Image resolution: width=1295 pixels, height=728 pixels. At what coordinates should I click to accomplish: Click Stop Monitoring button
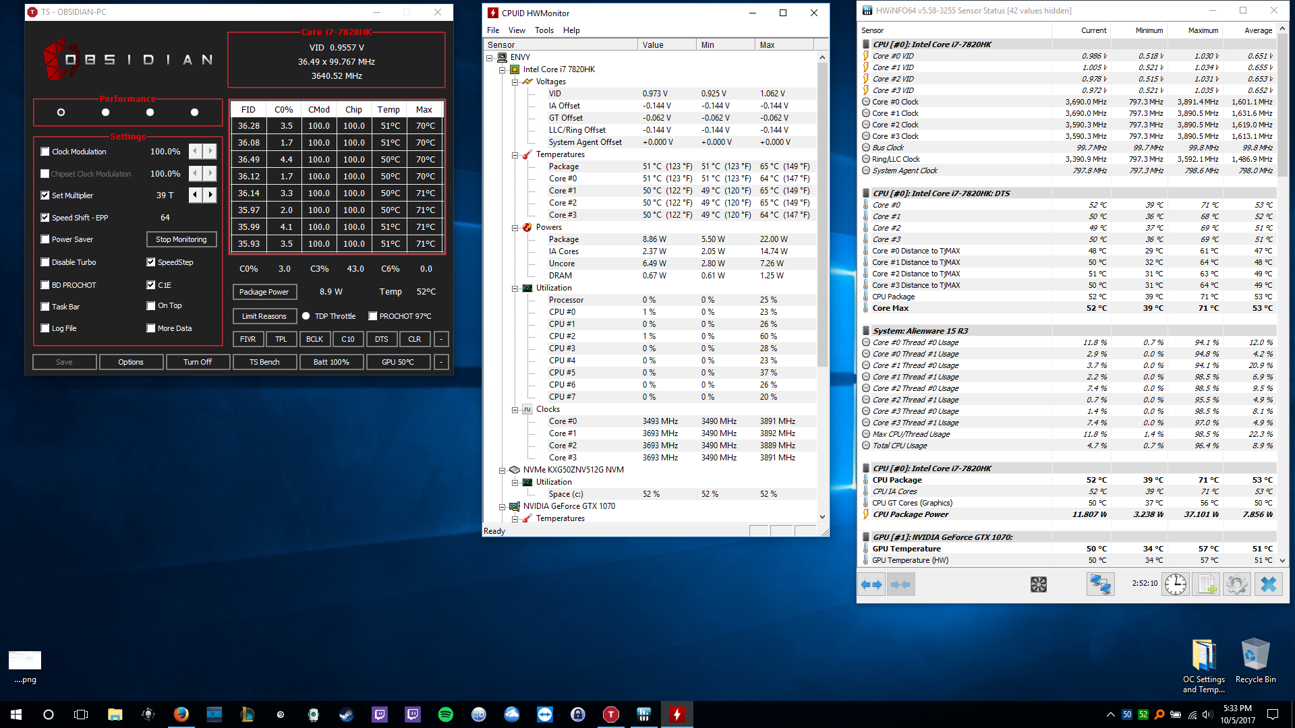[x=181, y=239]
